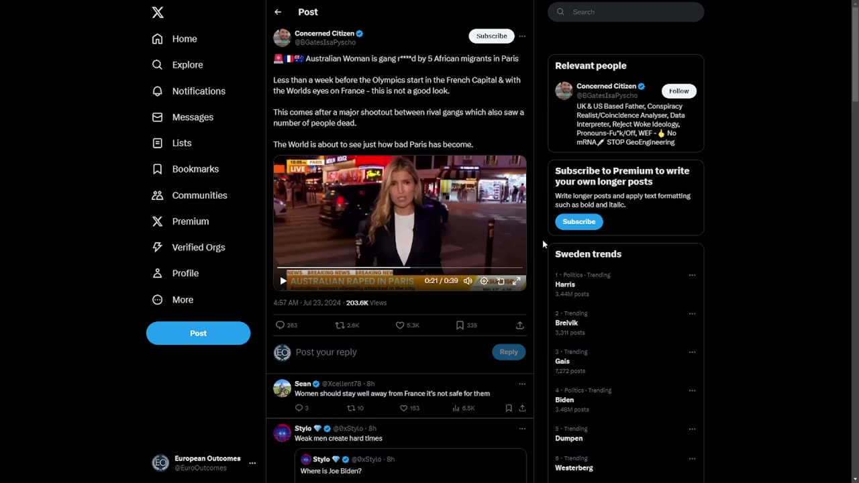Click the back arrow beside Post heading
The height and width of the screenshot is (483, 859).
tap(278, 12)
